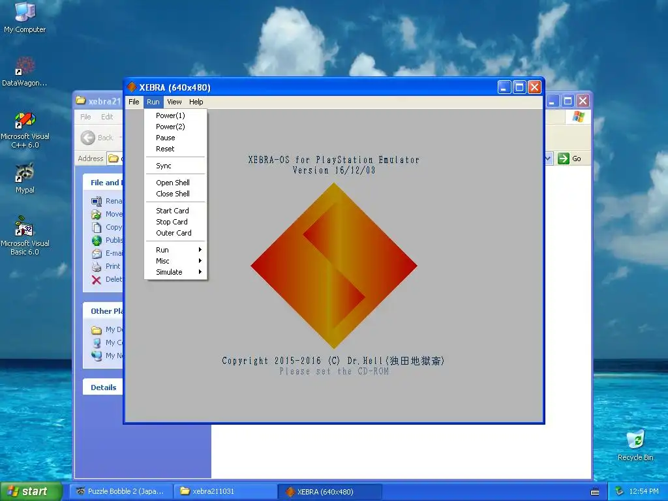Viewport: 668px width, 501px height.
Task: Choose Reset in the Run menu
Action: pyautogui.click(x=175, y=149)
